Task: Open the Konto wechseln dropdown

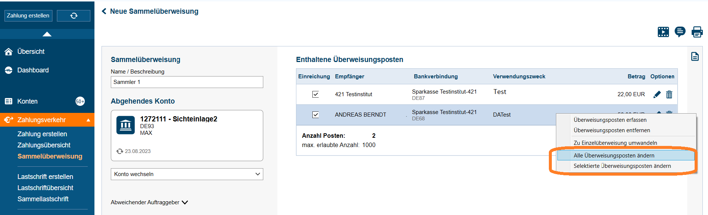Action: (x=187, y=174)
